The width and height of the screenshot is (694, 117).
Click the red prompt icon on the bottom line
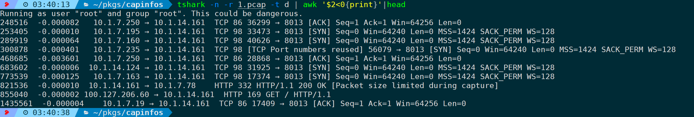(x=7, y=112)
